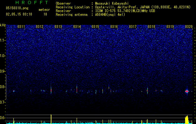Image resolution: width=196 pixels, height=124 pixels.
Task: Click the filename 05150310.png
Action: (17, 8)
